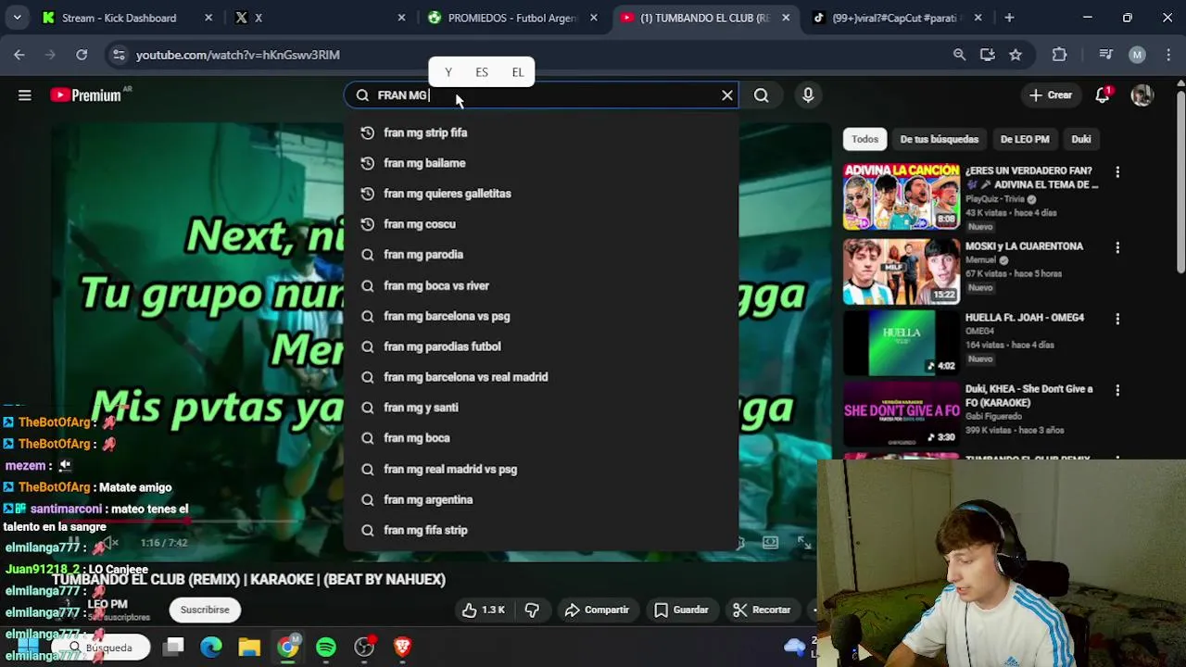Click the Crear button

tap(1051, 94)
